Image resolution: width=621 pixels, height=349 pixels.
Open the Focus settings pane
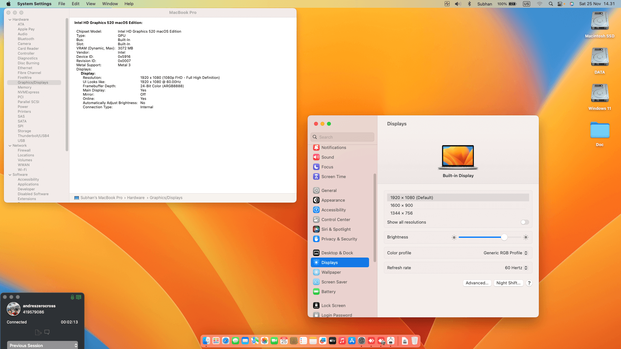coord(340,167)
